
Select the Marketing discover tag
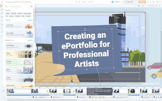[17, 16]
